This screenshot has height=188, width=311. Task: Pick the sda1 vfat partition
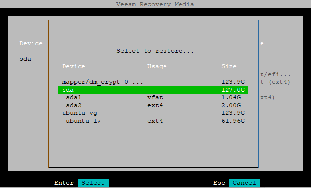point(153,97)
